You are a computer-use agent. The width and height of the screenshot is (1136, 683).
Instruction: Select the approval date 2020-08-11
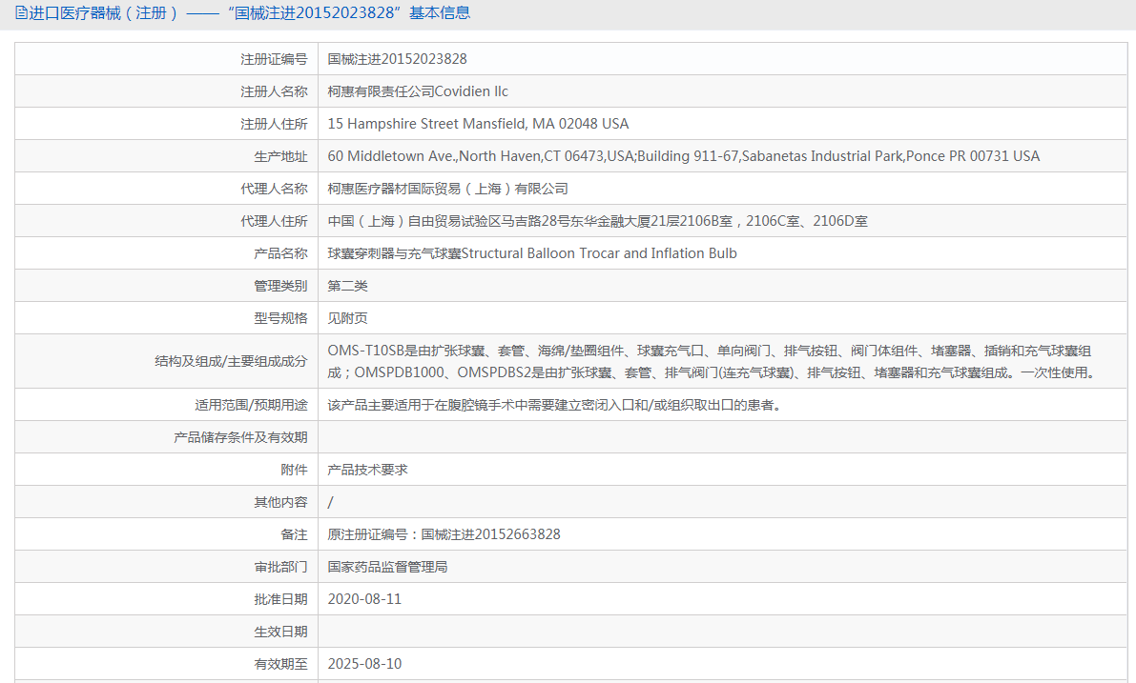pos(364,599)
